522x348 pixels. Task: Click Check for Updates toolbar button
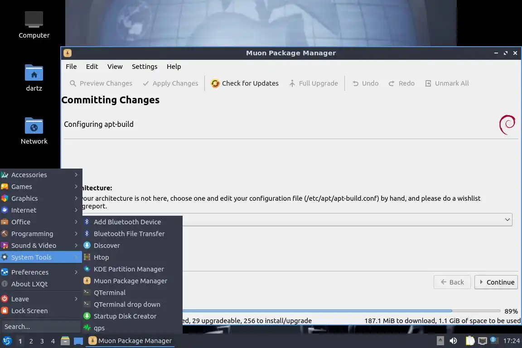tap(245, 83)
